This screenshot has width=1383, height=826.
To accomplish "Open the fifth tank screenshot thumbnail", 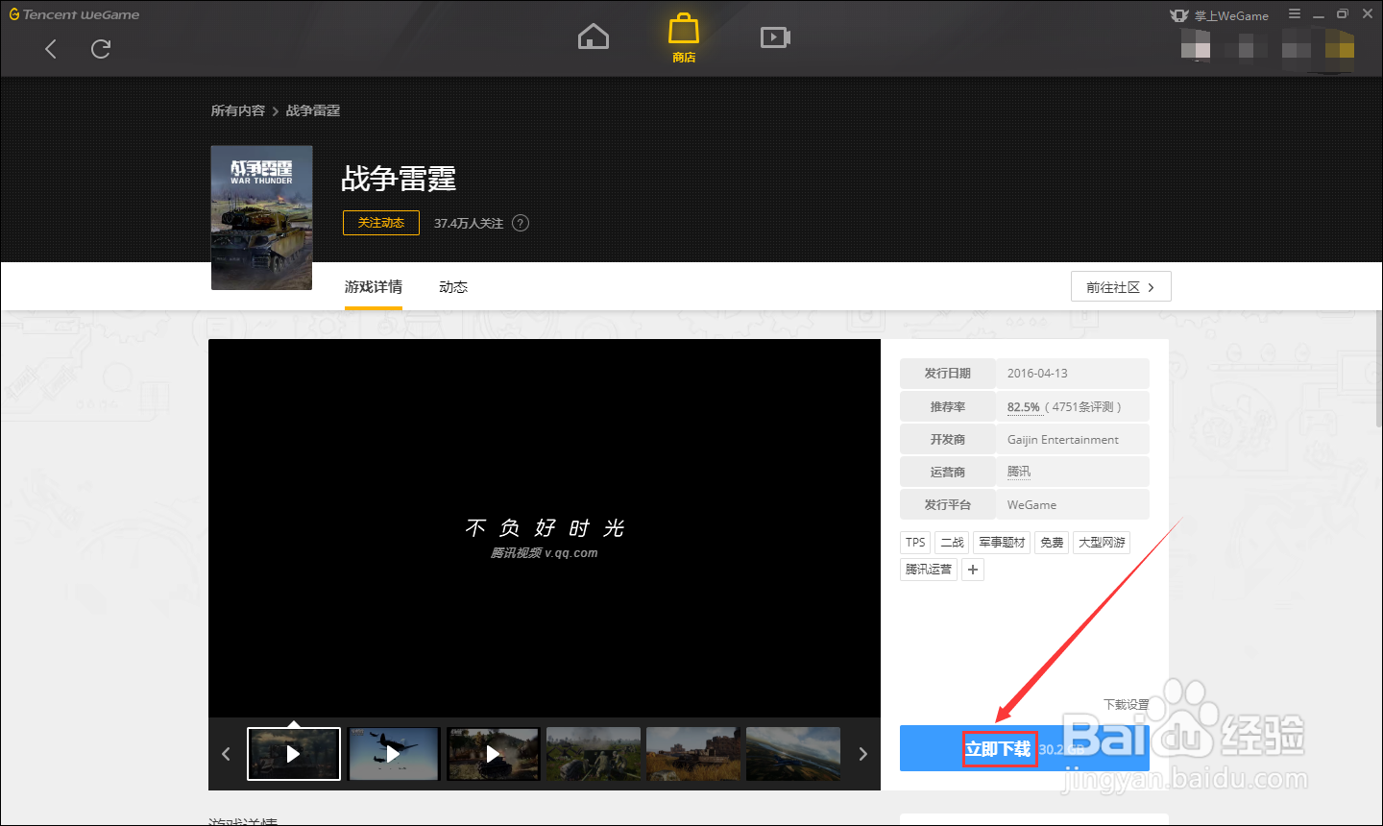I will click(693, 754).
